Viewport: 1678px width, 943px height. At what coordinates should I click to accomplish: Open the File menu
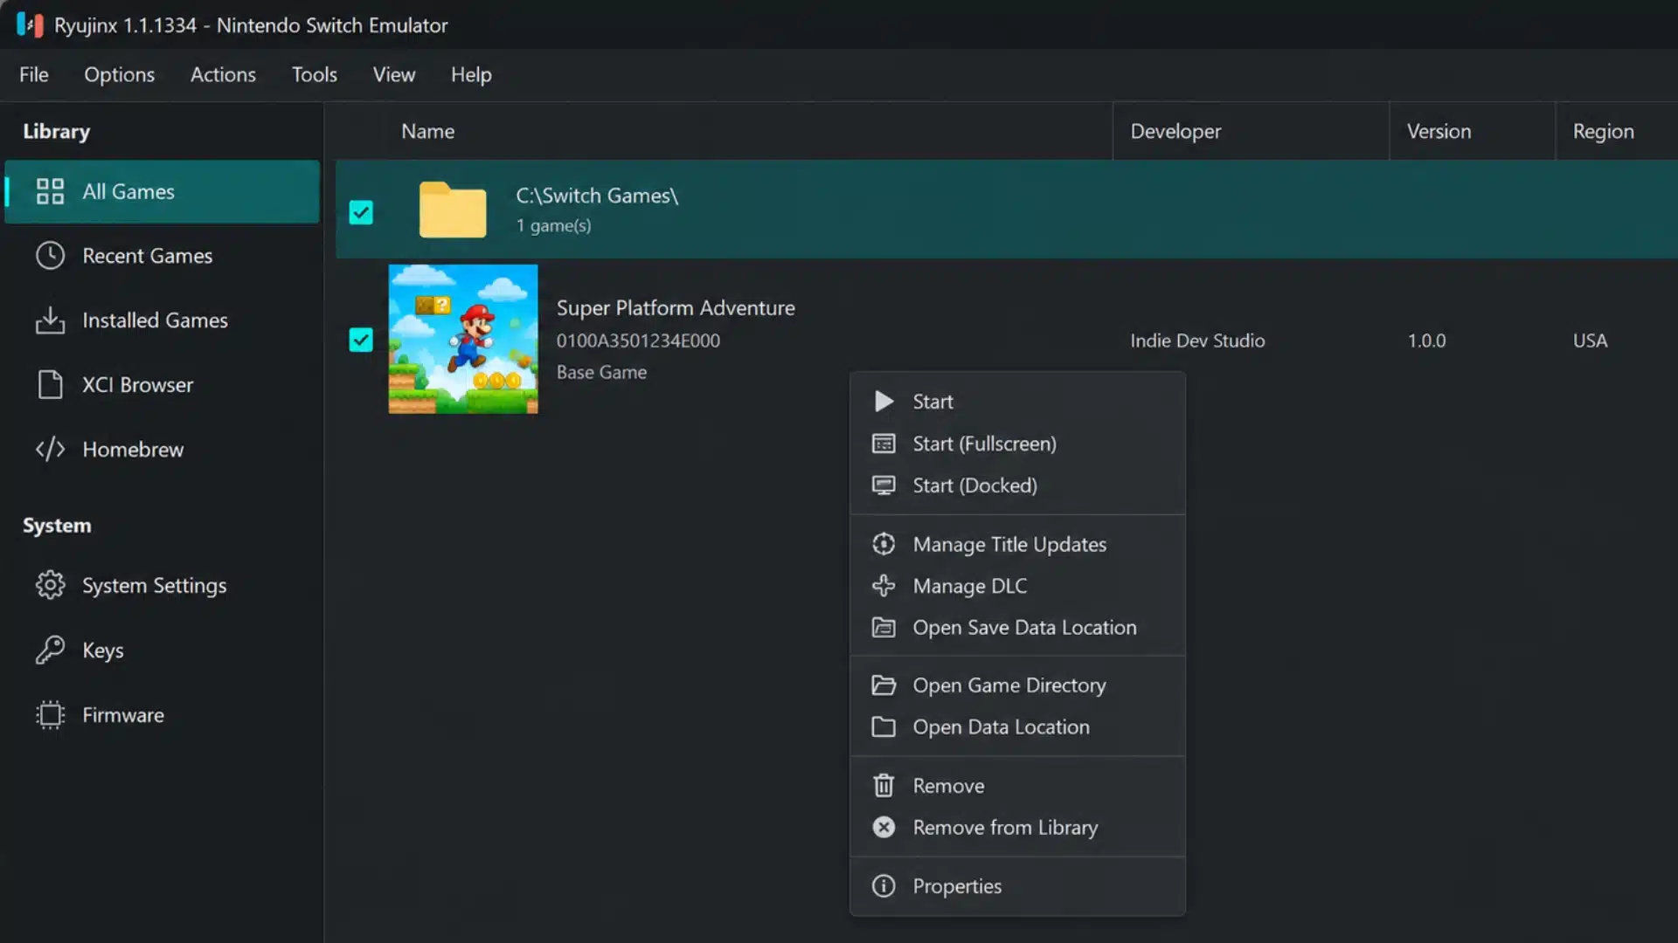coord(34,75)
